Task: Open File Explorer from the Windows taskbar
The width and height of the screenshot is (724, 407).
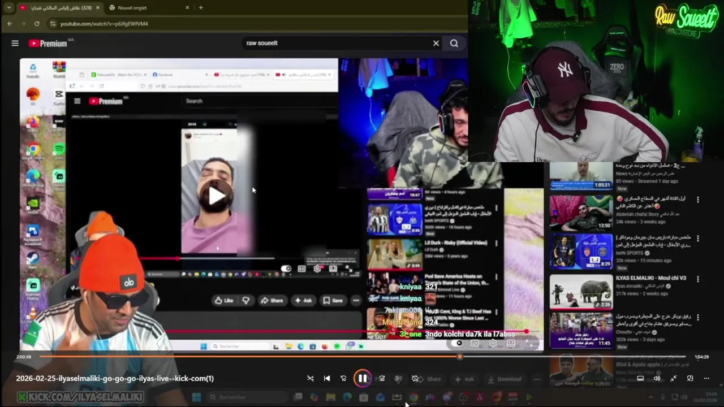Action: pyautogui.click(x=331, y=397)
